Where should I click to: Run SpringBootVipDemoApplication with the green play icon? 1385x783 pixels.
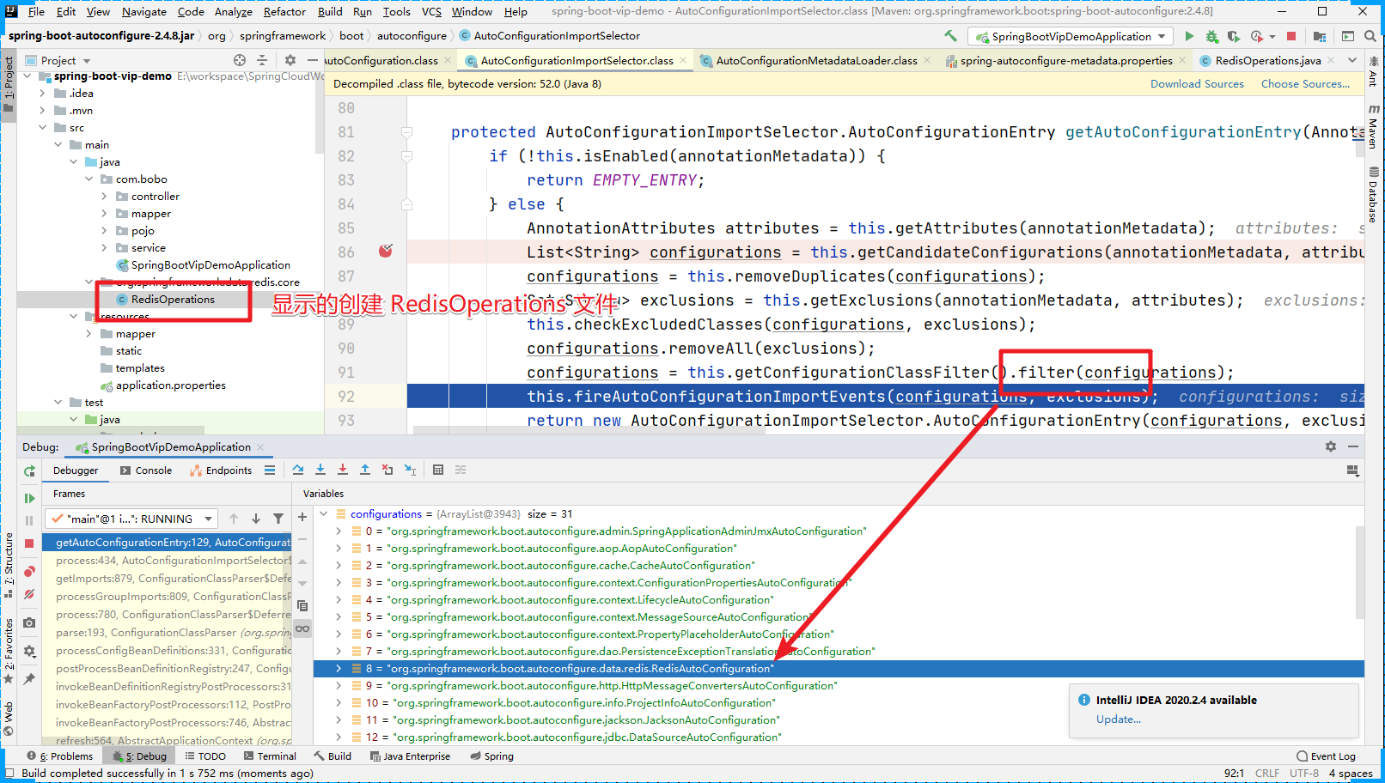(x=1189, y=36)
